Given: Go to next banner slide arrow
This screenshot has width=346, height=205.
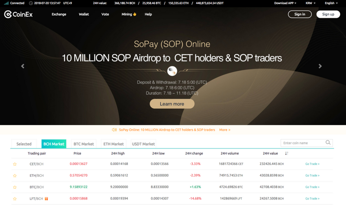Looking at the screenshot, I should point(320,66).
